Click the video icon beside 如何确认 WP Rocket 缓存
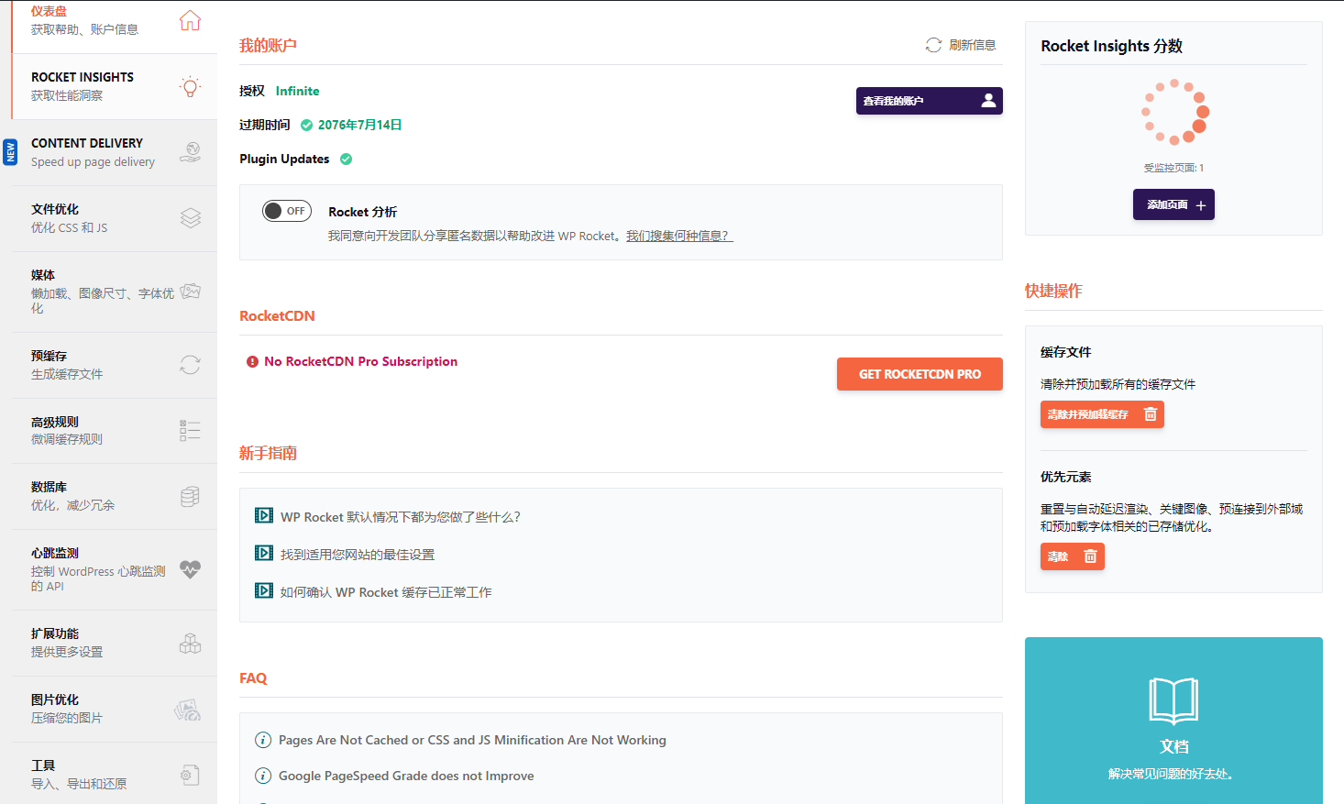Screen dimensions: 1344x804 tap(264, 591)
